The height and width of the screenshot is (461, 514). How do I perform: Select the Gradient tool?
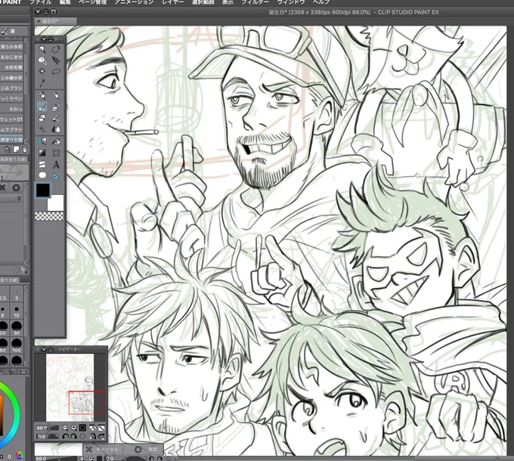(42, 153)
